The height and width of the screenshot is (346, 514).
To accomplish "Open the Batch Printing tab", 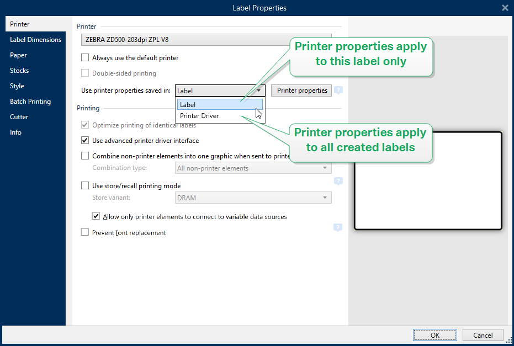I will pyautogui.click(x=30, y=102).
